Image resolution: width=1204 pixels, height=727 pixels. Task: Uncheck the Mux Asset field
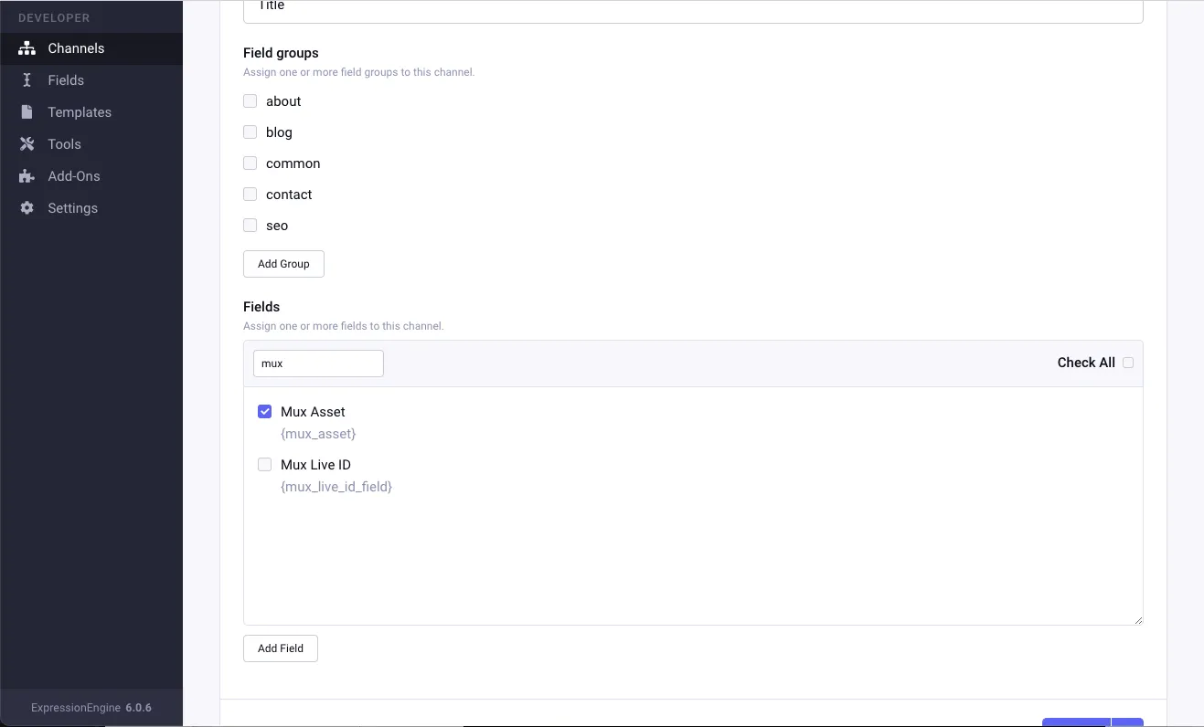point(264,412)
